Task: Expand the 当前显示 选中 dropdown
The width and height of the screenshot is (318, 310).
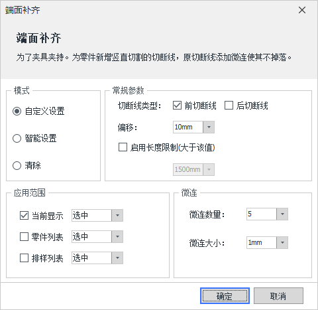Action: pyautogui.click(x=117, y=215)
